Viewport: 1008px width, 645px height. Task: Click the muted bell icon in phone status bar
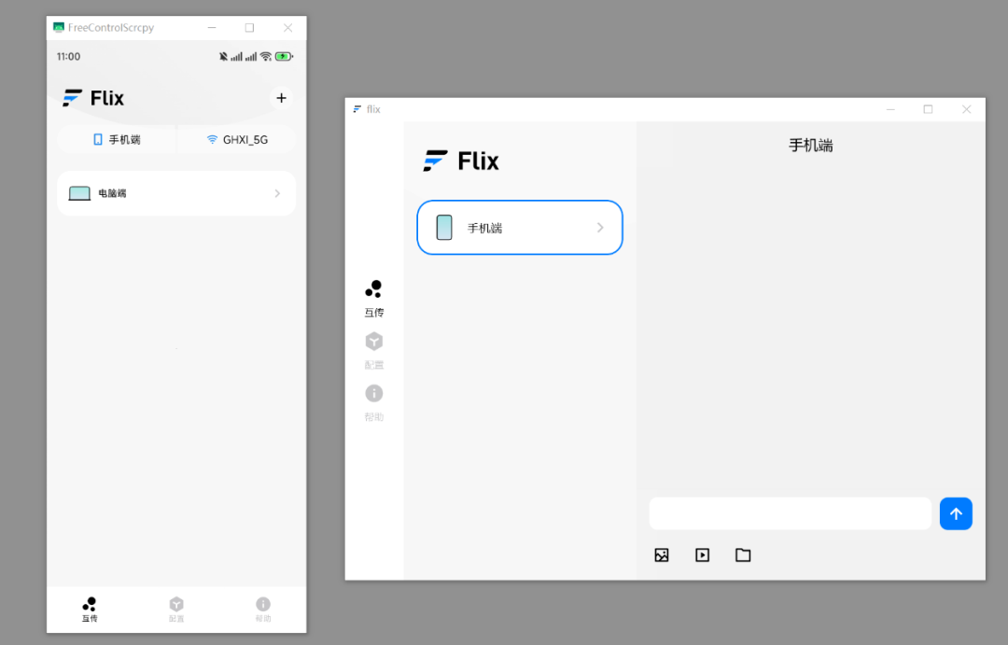coord(223,57)
